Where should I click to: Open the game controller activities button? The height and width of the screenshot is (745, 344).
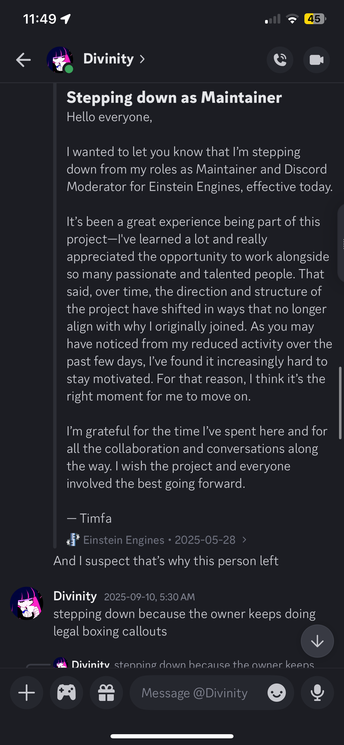[66, 693]
